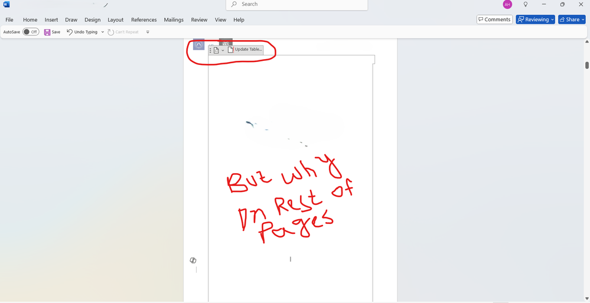Viewport: 590px width, 303px height.
Task: Click into the Search box
Action: tap(297, 5)
